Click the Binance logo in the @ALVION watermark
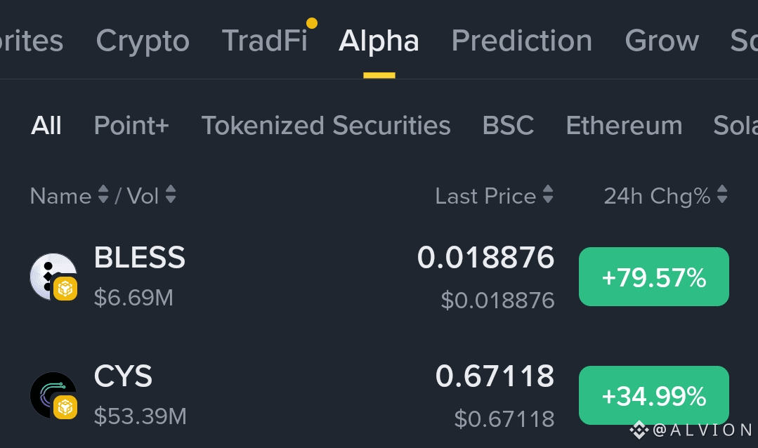The width and height of the screenshot is (758, 448). click(639, 430)
